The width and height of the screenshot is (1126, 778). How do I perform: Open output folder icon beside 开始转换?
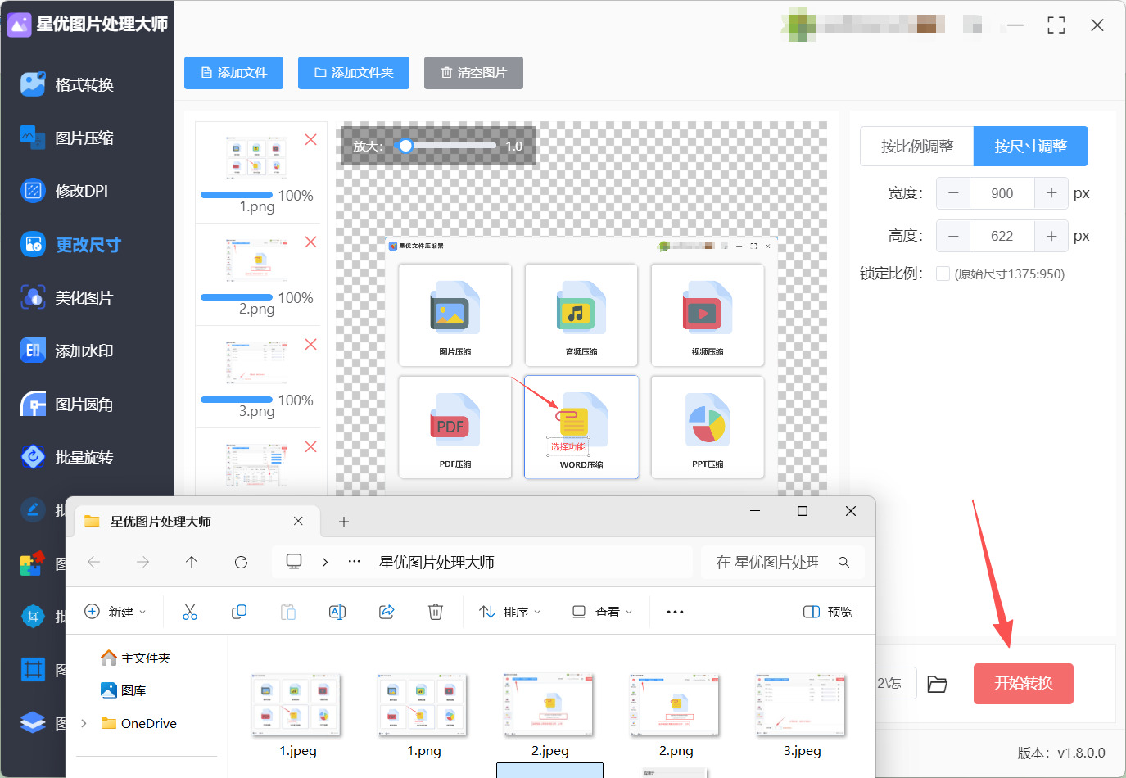tap(938, 684)
